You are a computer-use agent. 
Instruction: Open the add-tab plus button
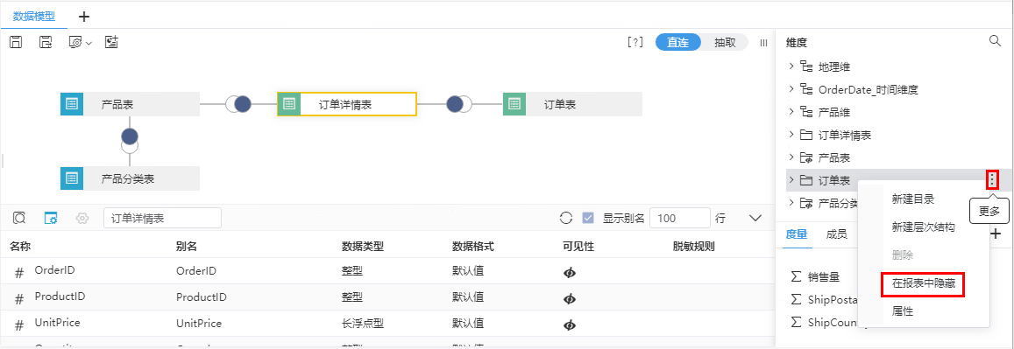84,16
